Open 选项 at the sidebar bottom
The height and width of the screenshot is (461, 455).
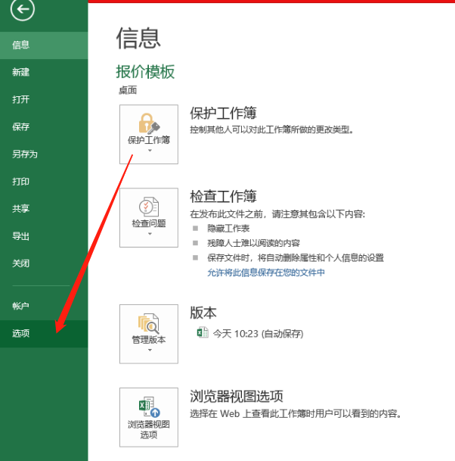[x=21, y=333]
